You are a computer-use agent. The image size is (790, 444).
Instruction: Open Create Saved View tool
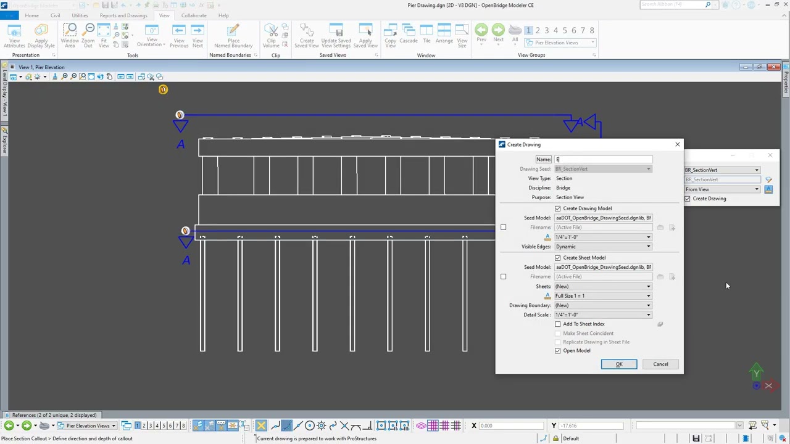click(307, 36)
